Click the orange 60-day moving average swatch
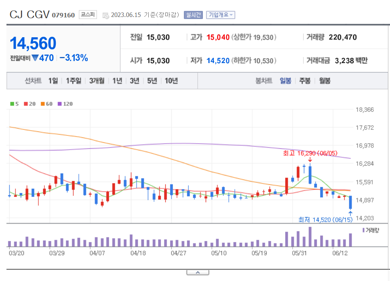The width and height of the screenshot is (390, 281). pyautogui.click(x=42, y=104)
